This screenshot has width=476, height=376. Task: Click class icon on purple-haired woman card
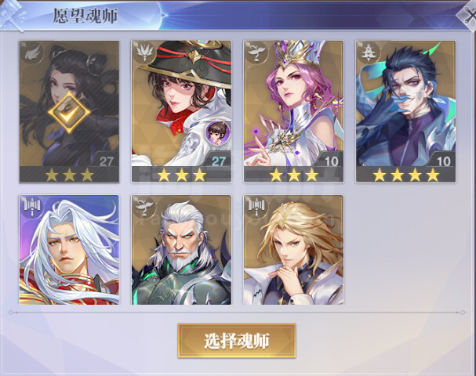(256, 52)
